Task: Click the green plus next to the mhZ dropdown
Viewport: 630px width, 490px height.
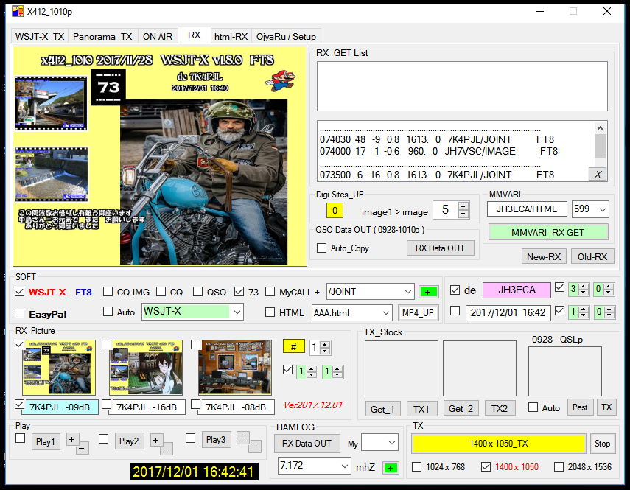Action: [x=391, y=466]
